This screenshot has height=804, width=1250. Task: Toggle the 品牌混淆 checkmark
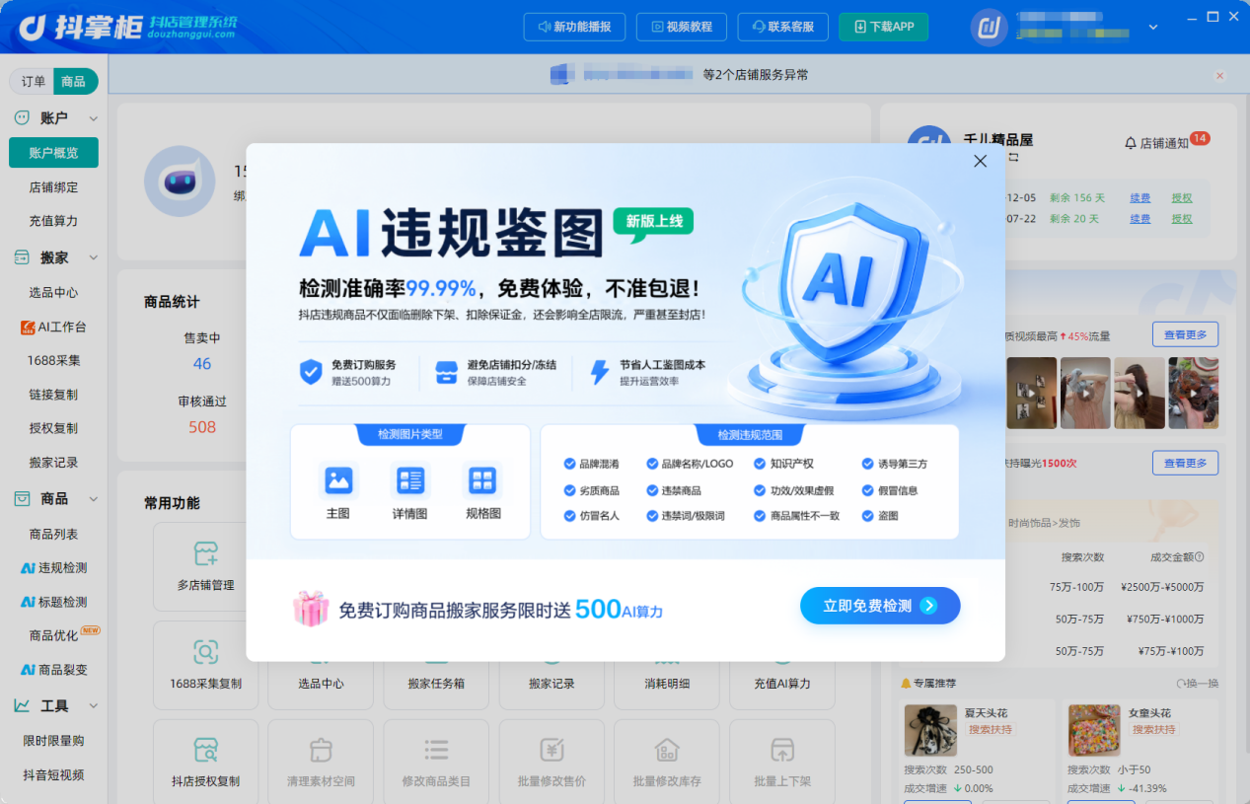coord(569,464)
